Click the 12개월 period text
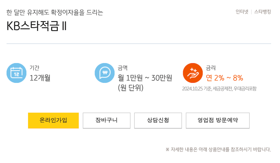Screen dimensions: 280x163 click(x=40, y=78)
